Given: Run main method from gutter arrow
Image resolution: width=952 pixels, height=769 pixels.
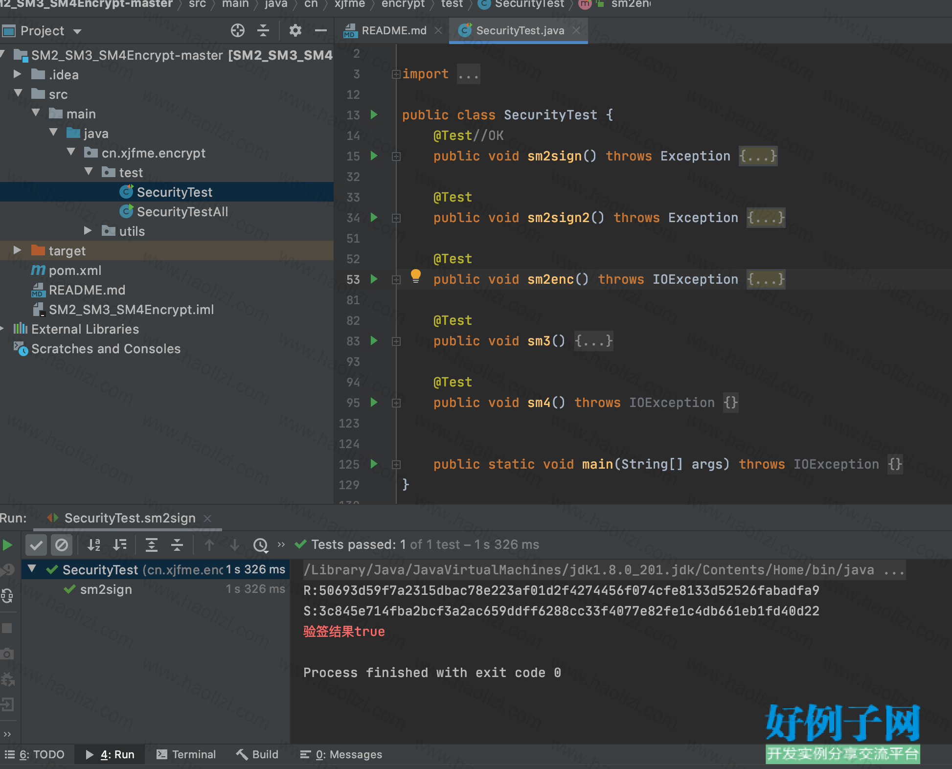Looking at the screenshot, I should pyautogui.click(x=374, y=464).
